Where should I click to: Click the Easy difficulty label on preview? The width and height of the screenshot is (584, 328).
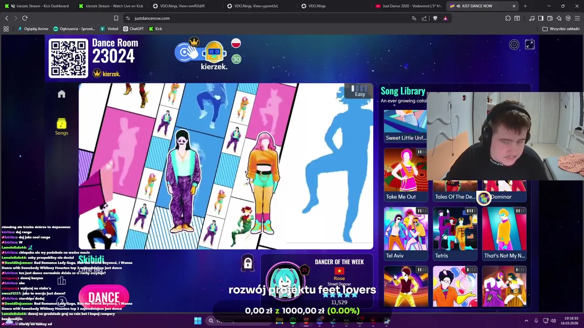(x=360, y=94)
